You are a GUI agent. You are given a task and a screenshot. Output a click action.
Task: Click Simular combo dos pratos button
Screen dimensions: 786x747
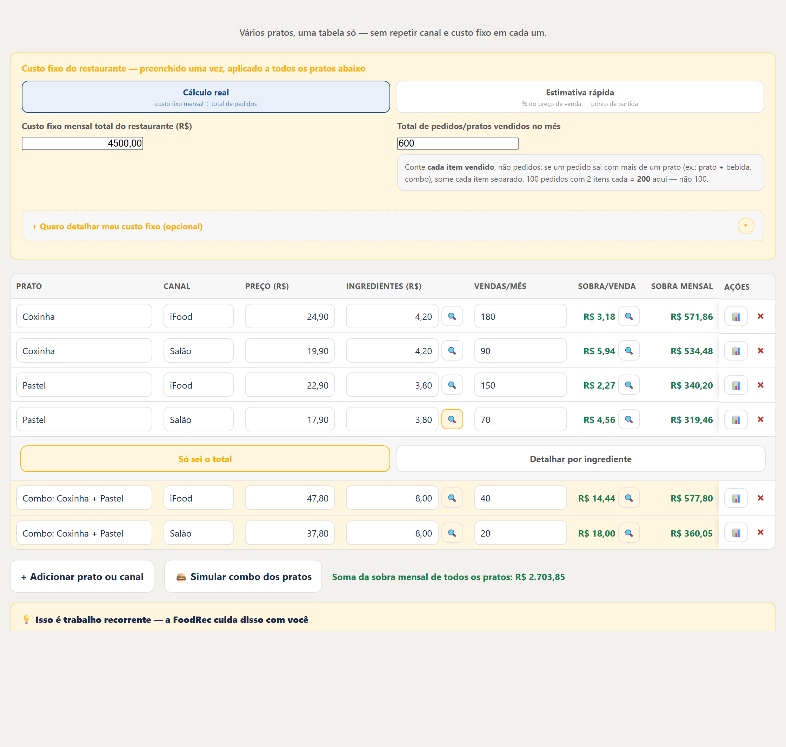pyautogui.click(x=243, y=576)
